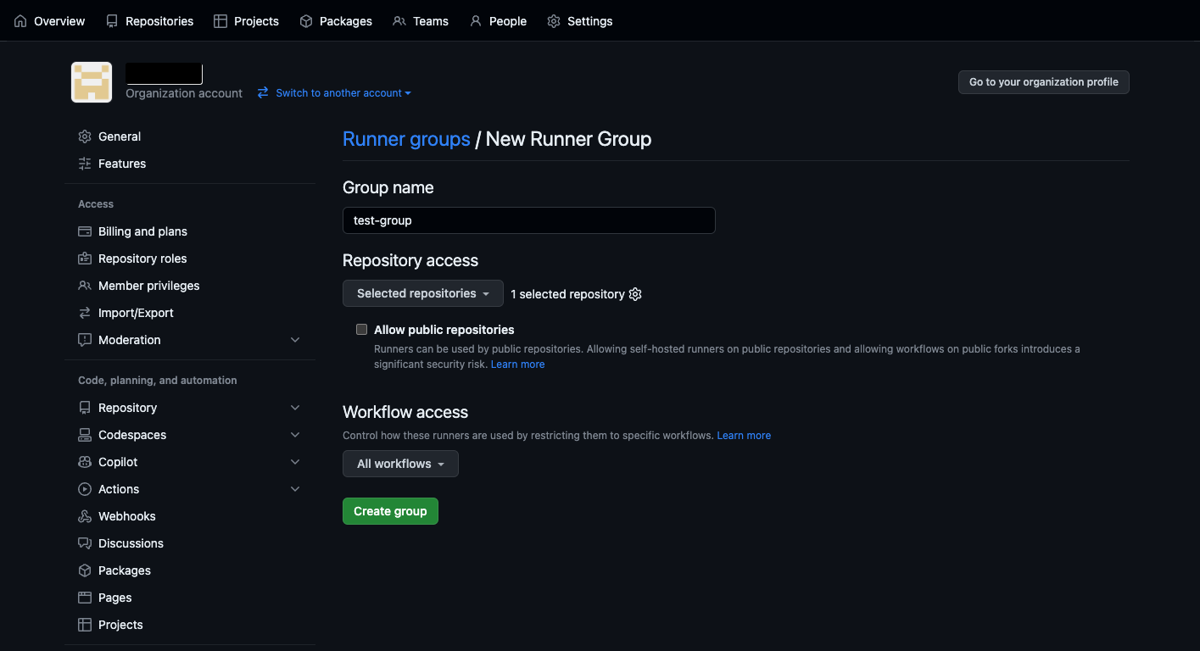Open Member privileges settings
Screen dimensions: 1200x651
coord(148,285)
